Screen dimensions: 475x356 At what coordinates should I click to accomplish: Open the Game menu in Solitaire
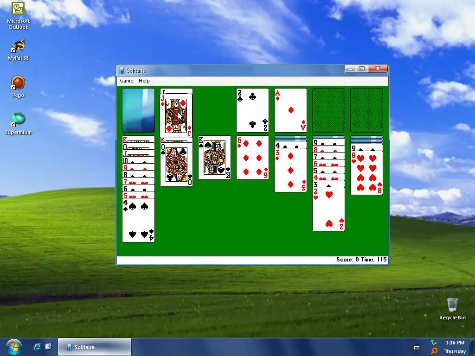click(x=126, y=81)
